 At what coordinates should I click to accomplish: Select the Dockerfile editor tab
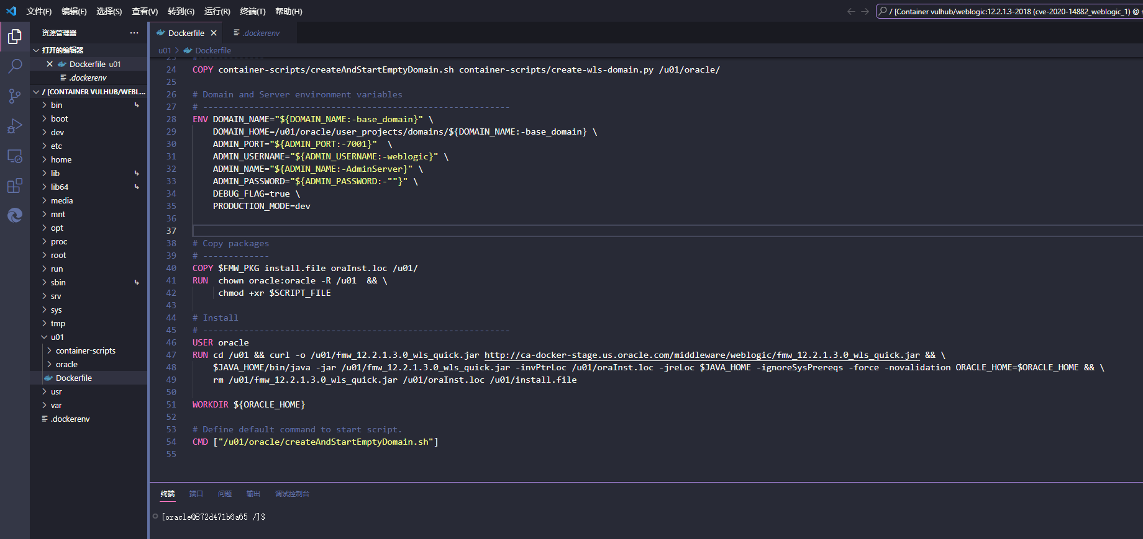pos(186,33)
